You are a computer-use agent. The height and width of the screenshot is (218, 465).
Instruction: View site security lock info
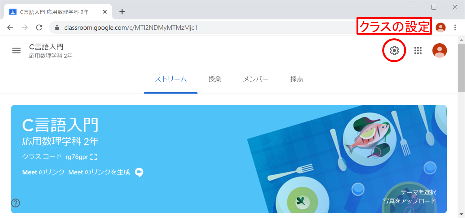click(x=57, y=28)
